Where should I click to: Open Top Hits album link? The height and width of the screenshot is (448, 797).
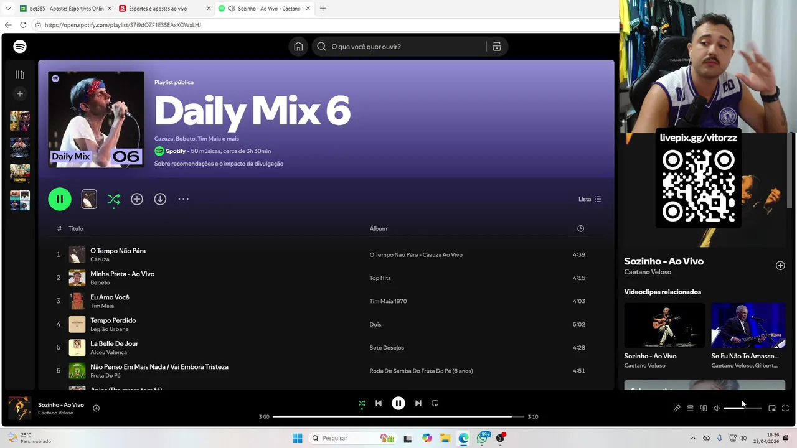[380, 278]
